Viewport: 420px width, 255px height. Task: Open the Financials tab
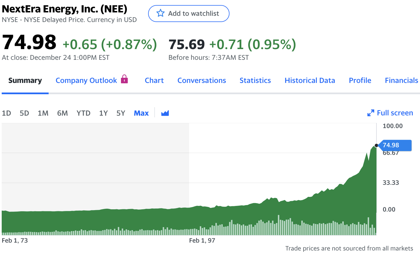402,81
